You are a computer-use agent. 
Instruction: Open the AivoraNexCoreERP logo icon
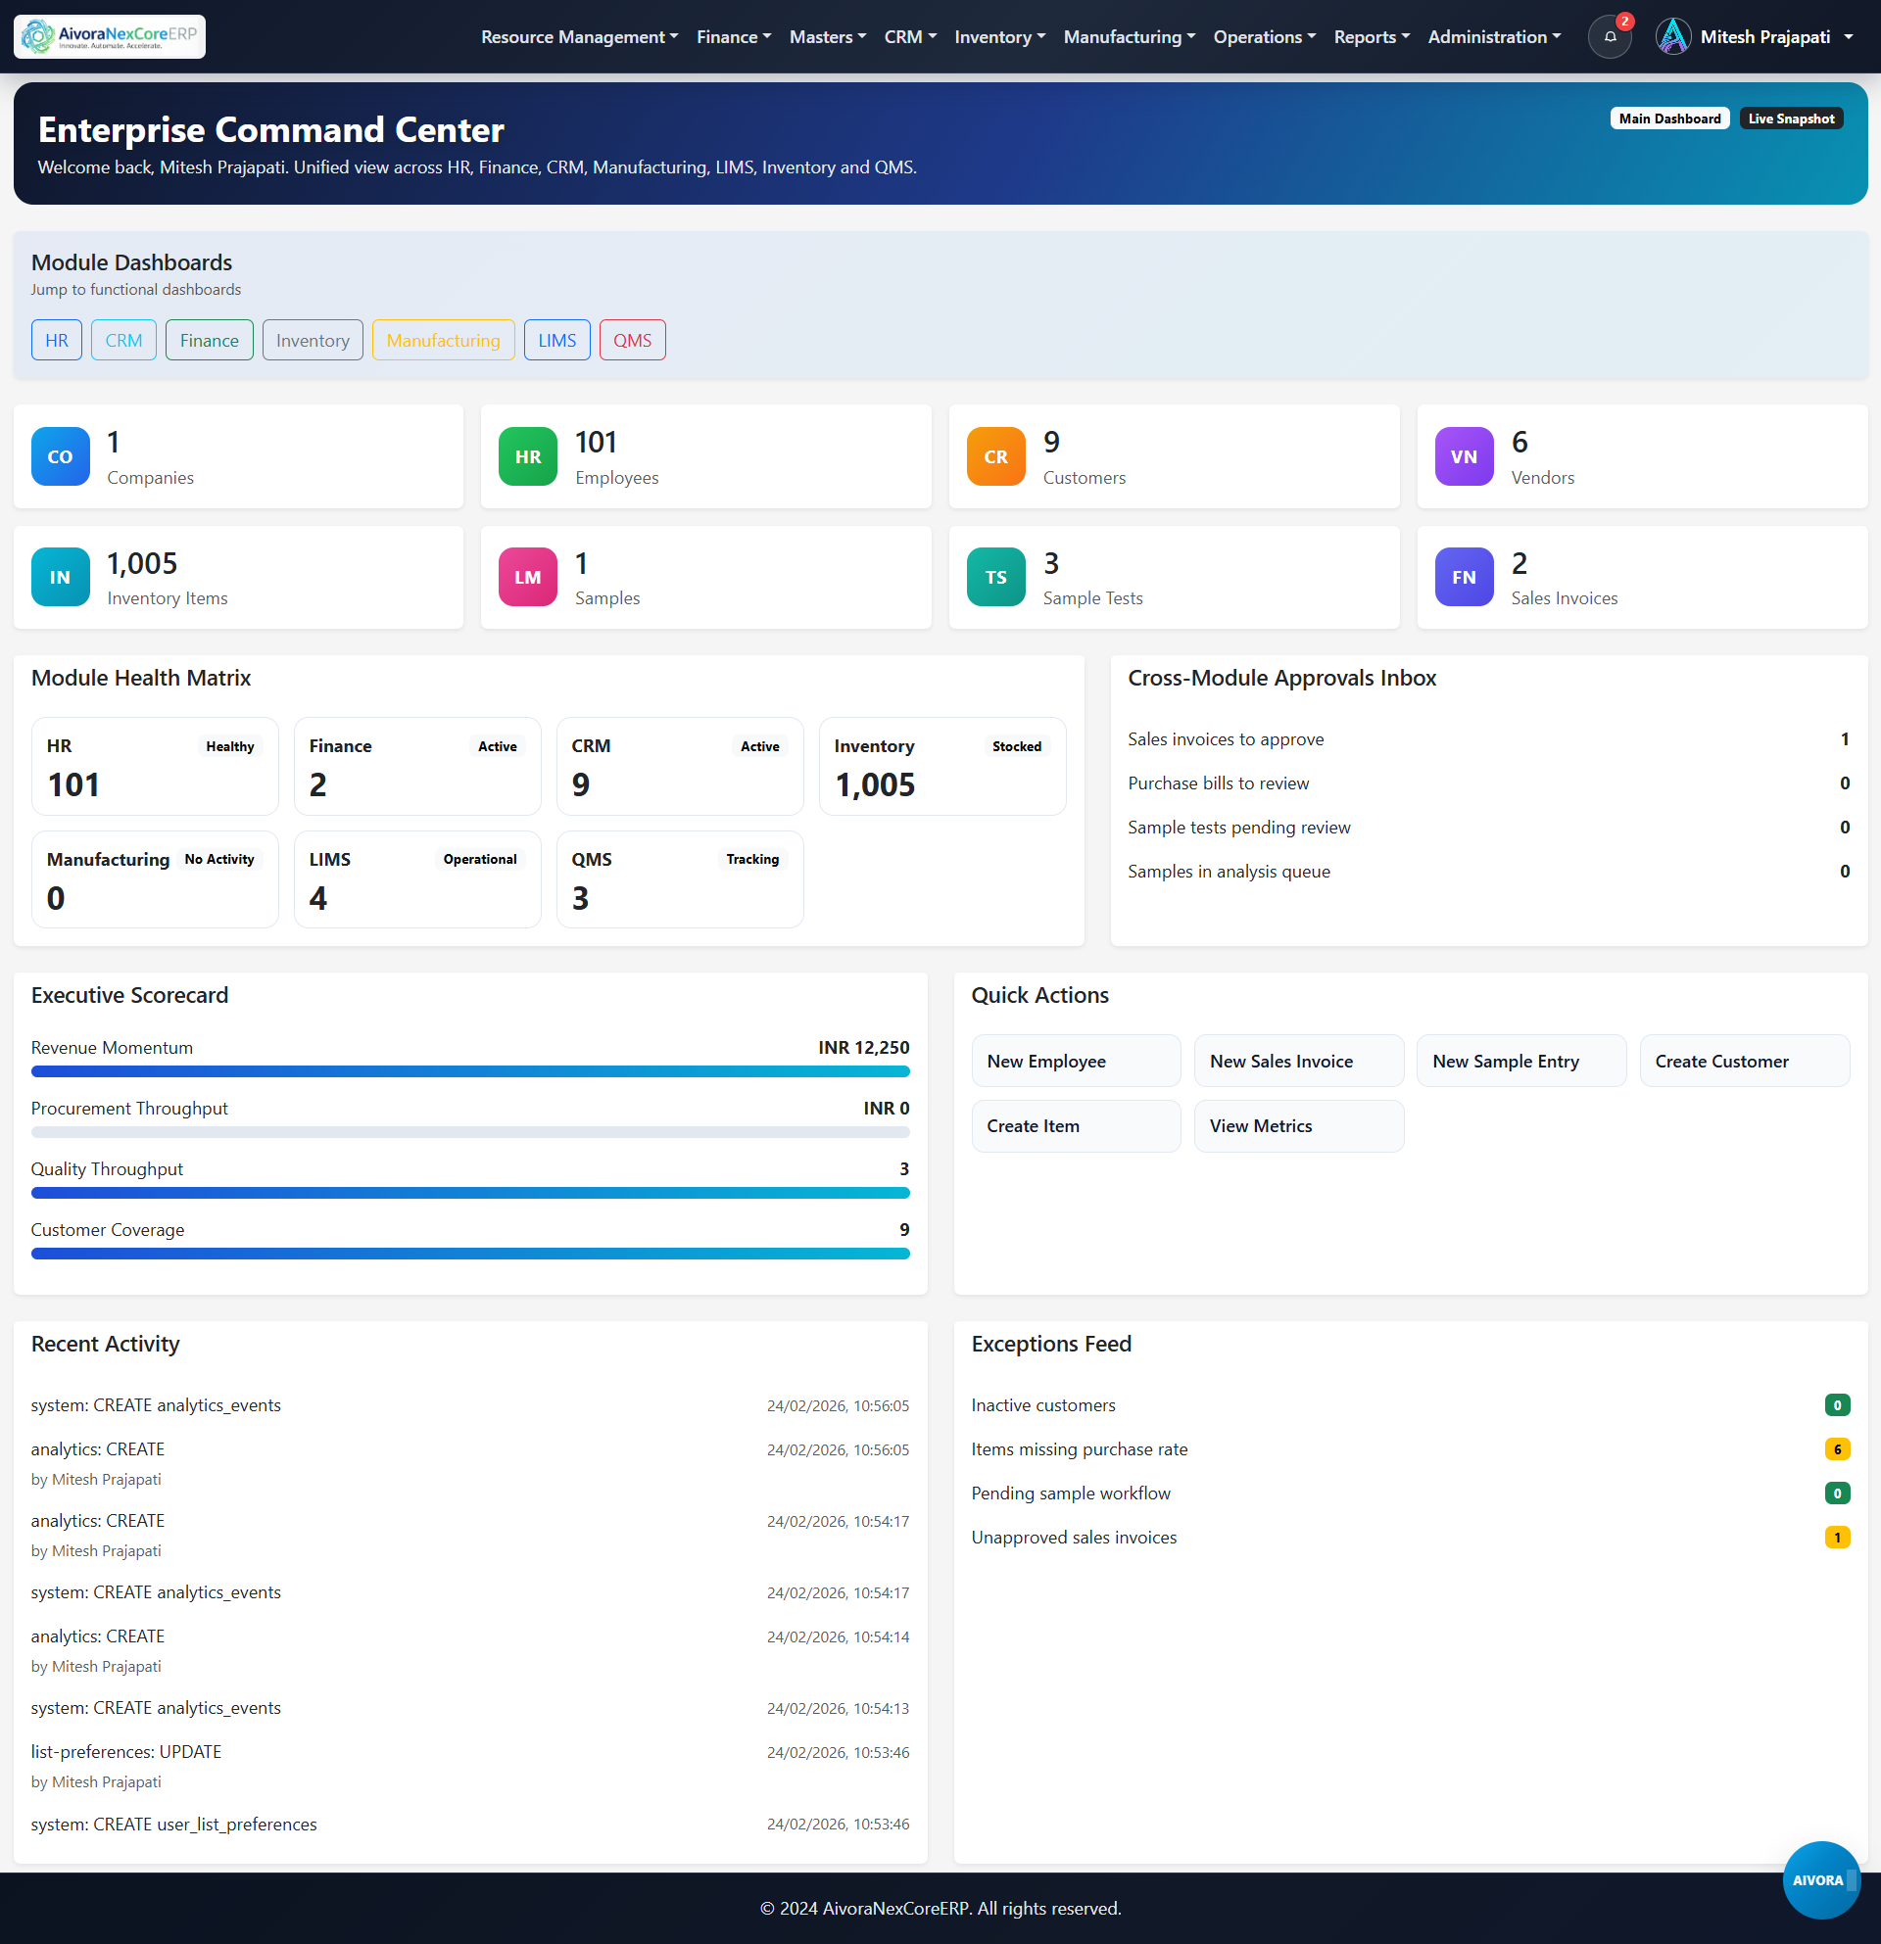(36, 35)
